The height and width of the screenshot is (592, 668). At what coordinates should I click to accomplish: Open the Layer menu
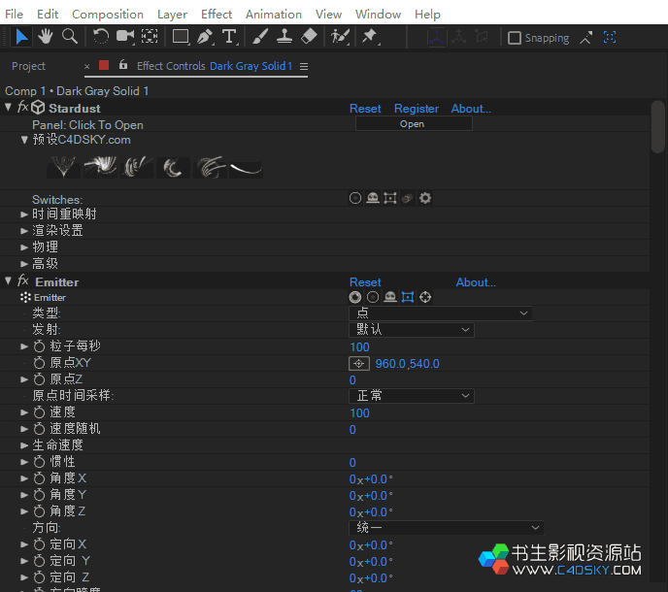[172, 14]
